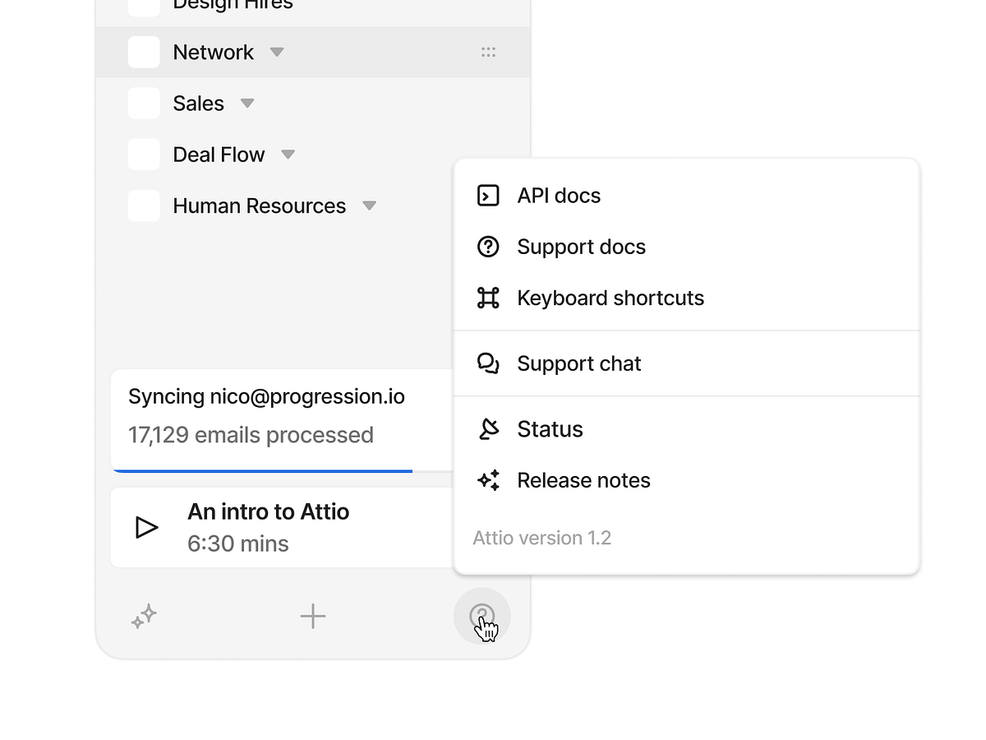This screenshot has width=986, height=740.
Task: Click the Support chat bubble icon
Action: (x=488, y=363)
